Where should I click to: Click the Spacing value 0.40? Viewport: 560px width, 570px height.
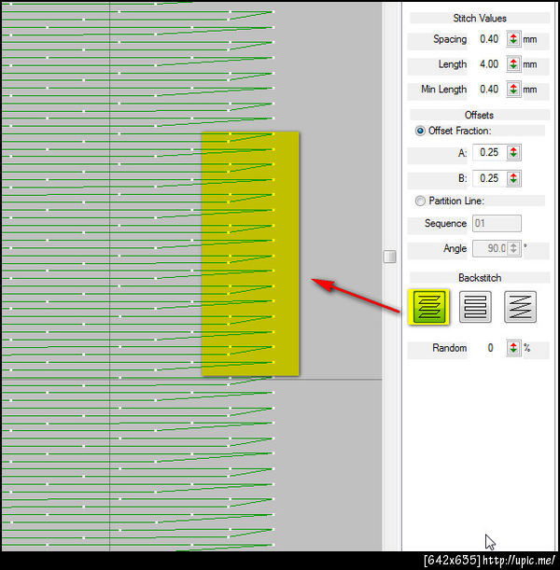(x=489, y=39)
